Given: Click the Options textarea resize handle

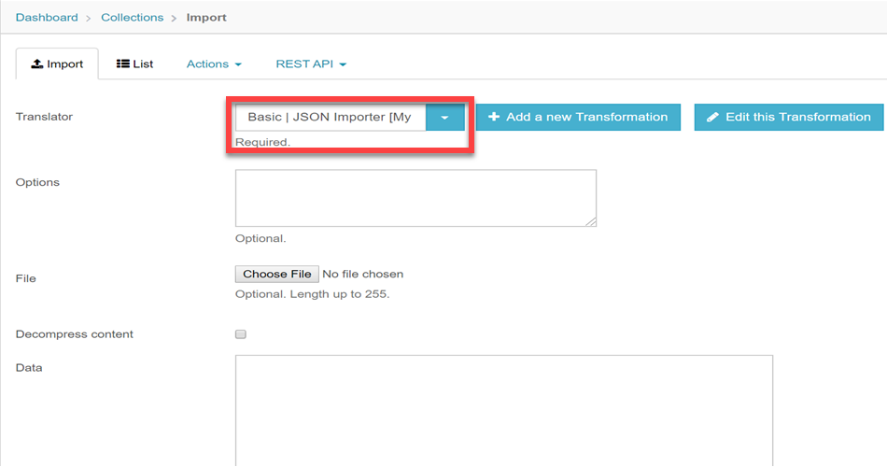Looking at the screenshot, I should (591, 221).
